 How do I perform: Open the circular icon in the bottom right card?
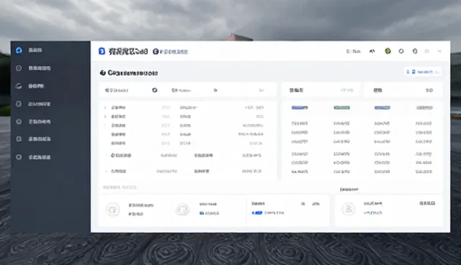pyautogui.click(x=349, y=209)
